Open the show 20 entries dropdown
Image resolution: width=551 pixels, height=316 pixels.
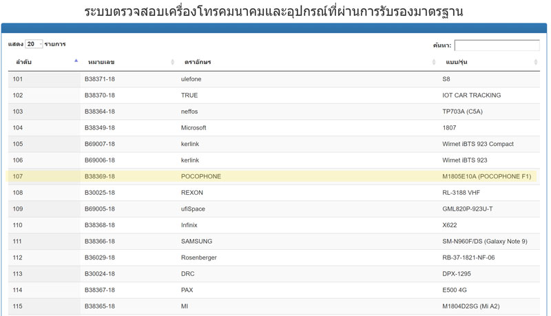point(34,44)
